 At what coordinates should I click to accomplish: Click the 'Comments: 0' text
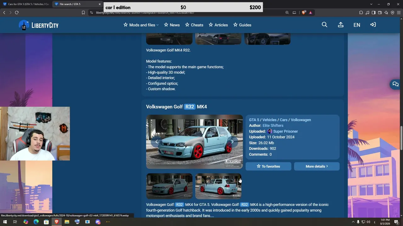click(x=260, y=154)
